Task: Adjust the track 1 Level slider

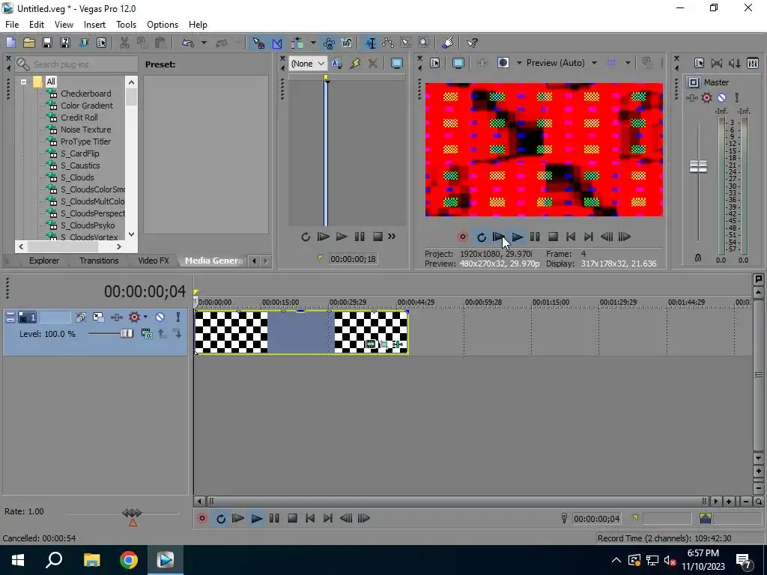Action: pyautogui.click(x=126, y=334)
